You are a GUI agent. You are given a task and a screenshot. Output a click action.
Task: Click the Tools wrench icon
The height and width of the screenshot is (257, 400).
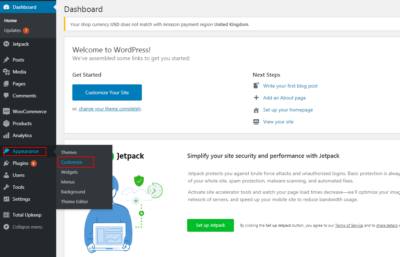tap(6, 187)
